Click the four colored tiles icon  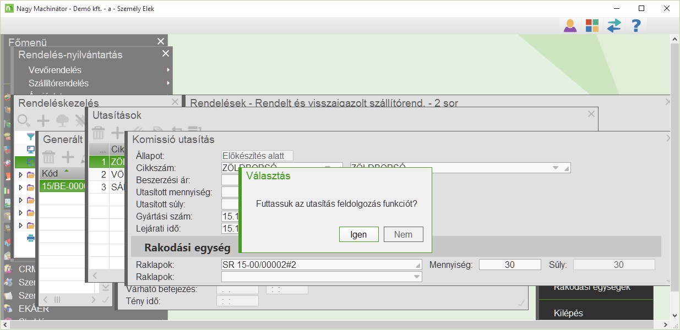click(592, 25)
